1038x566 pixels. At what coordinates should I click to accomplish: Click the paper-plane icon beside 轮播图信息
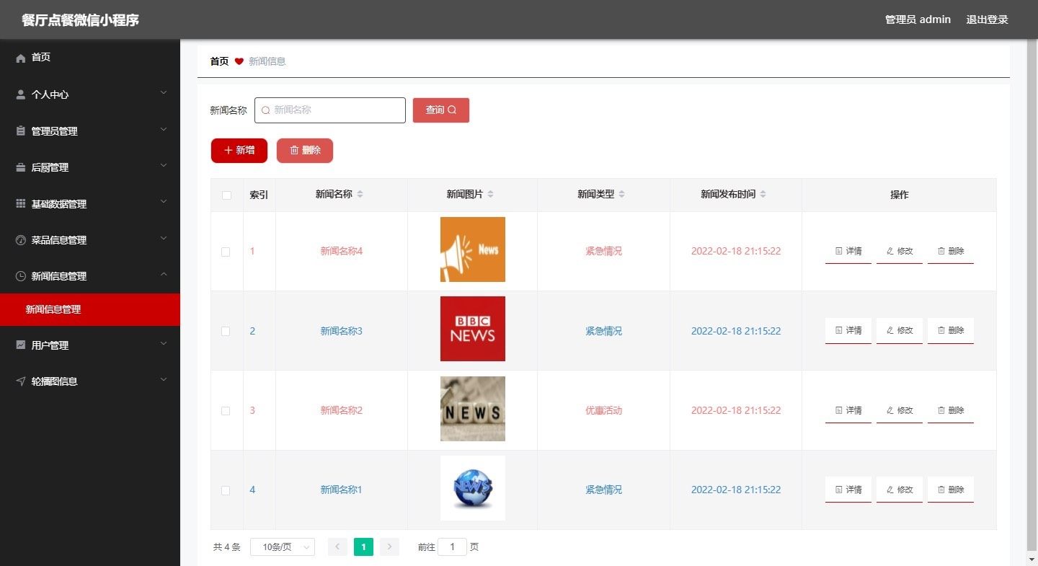click(x=21, y=381)
